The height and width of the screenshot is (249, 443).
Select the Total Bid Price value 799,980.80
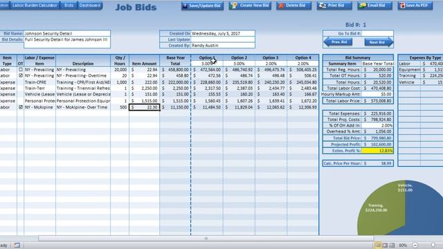point(377,138)
